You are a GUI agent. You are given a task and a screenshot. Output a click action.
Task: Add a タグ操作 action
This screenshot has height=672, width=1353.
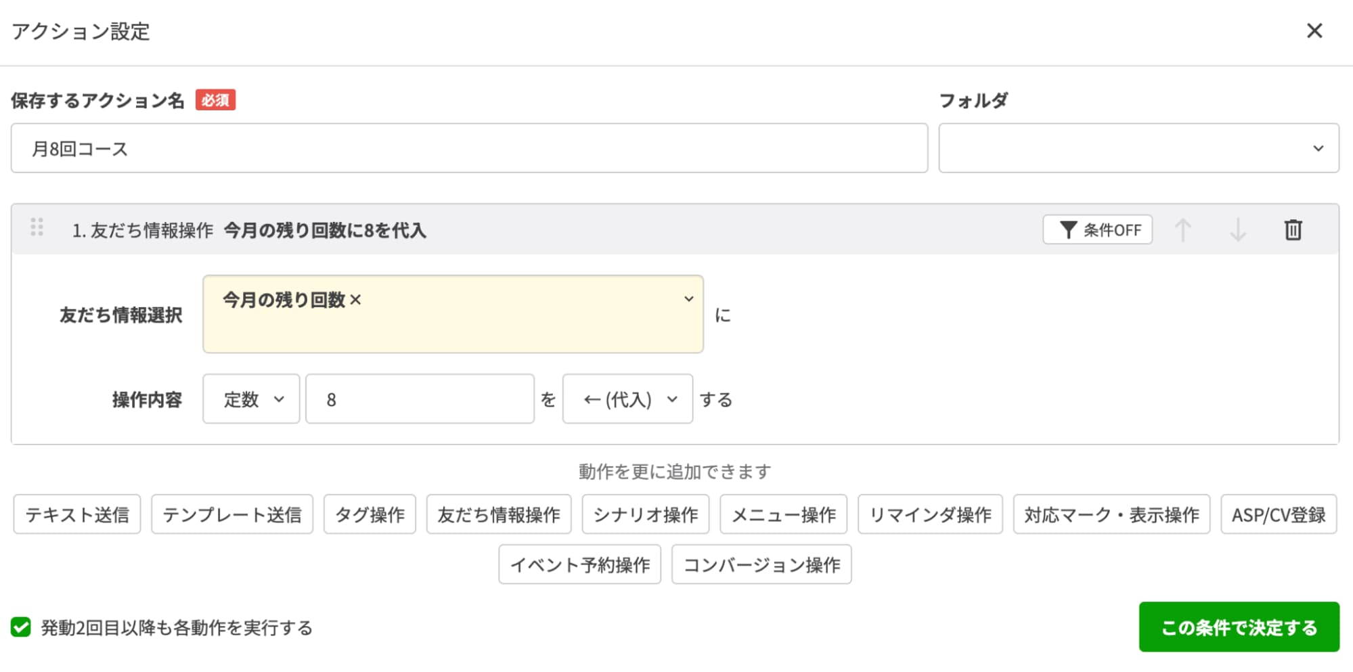(x=369, y=514)
